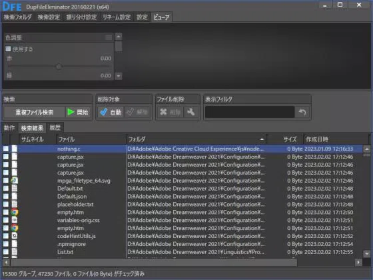
Task: Click the green play Start (開始) button
Action: click(x=78, y=112)
